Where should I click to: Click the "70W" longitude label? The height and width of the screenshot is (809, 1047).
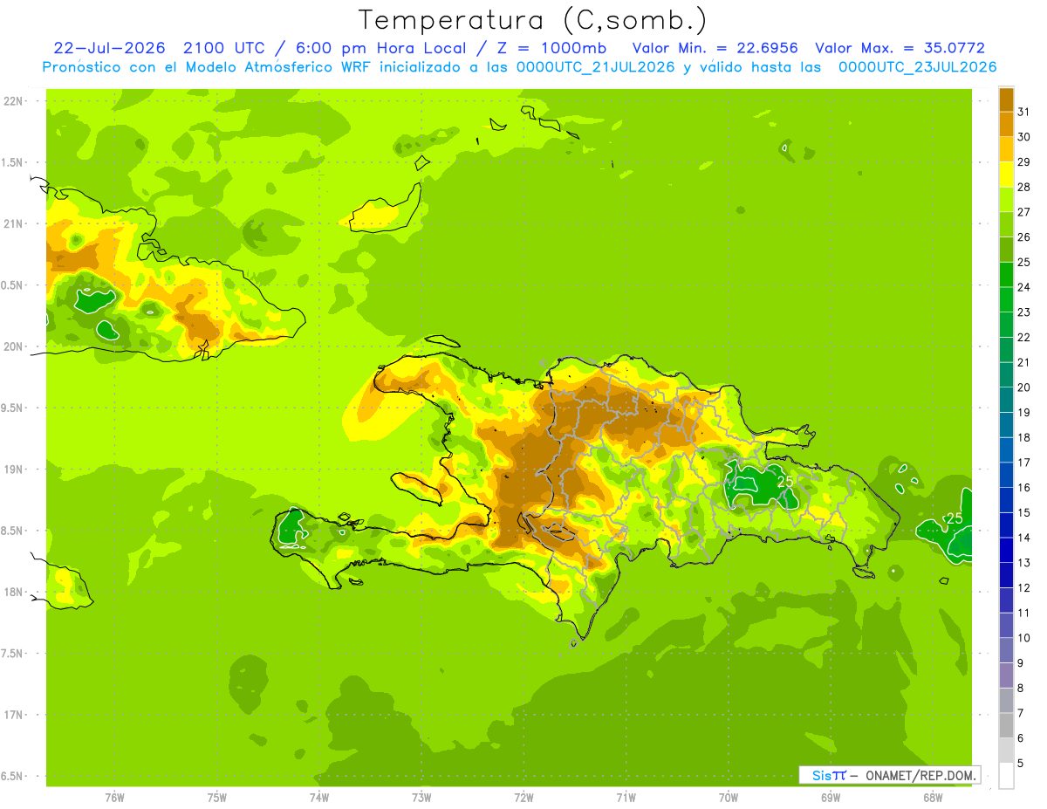pos(729,798)
